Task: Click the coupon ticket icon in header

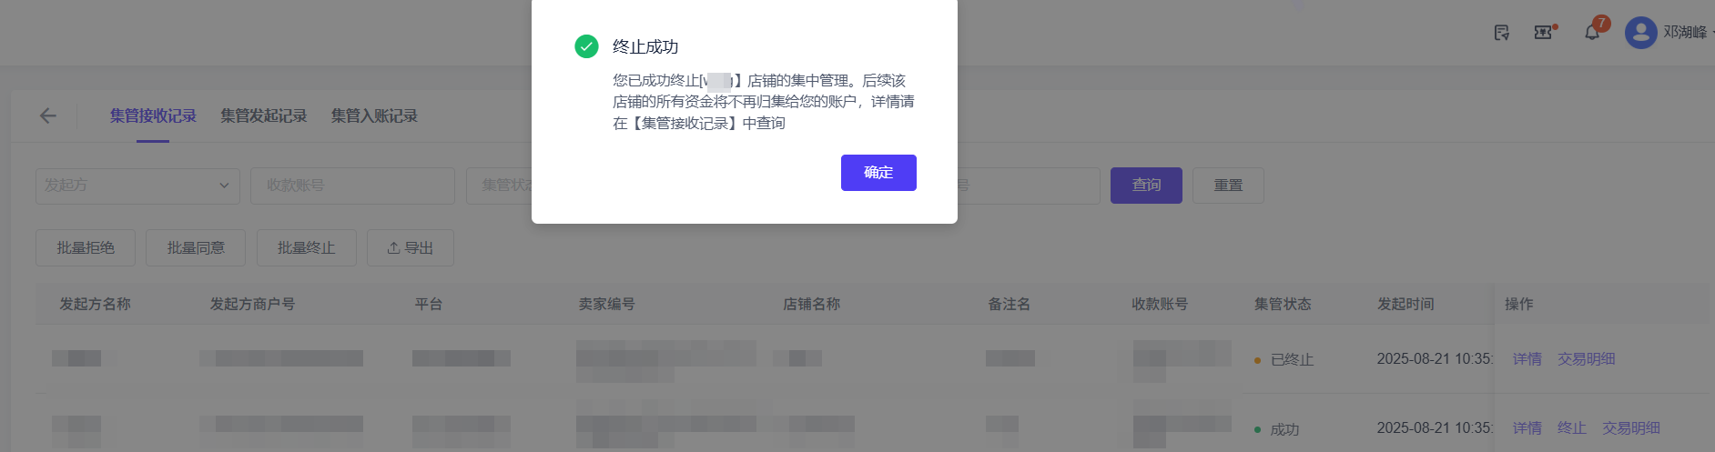Action: [x=1543, y=32]
